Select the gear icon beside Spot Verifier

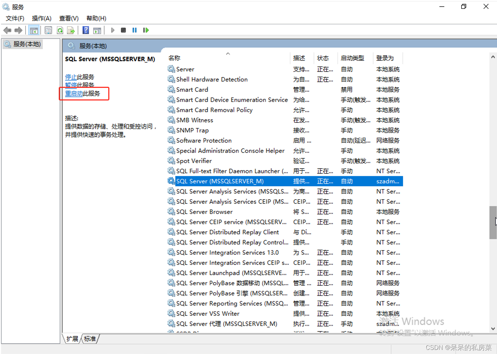coord(171,161)
